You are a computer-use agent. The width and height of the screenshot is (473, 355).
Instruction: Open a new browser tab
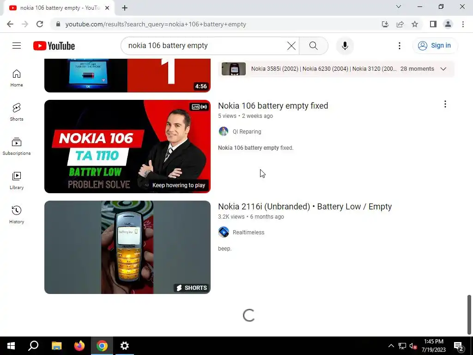(125, 8)
